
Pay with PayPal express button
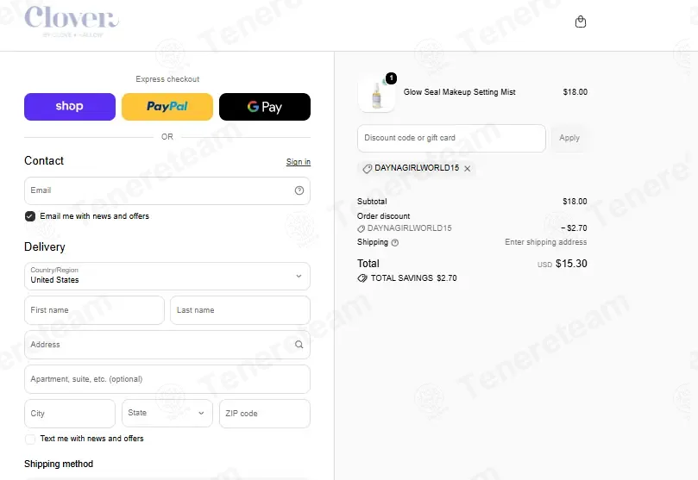click(x=167, y=107)
